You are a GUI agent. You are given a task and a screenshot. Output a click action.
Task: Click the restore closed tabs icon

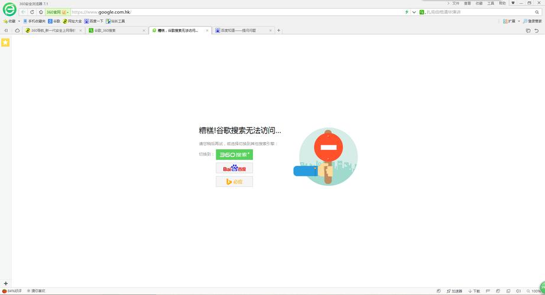(x=528, y=31)
